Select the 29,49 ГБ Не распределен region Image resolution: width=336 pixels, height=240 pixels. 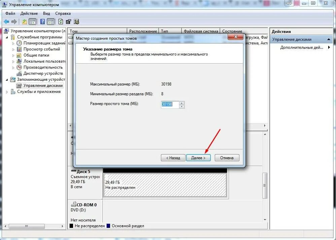pyautogui.click(x=165, y=185)
